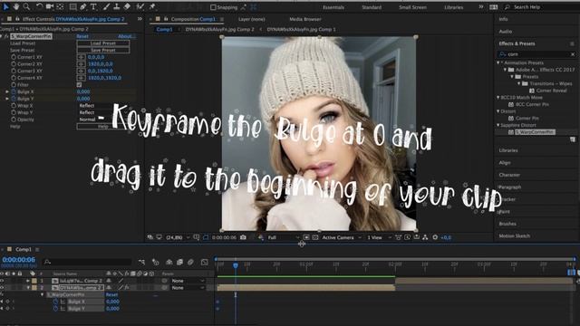This screenshot has width=580, height=326.
Task: Hide layer 1 with eye toggle
Action: pos(2,281)
